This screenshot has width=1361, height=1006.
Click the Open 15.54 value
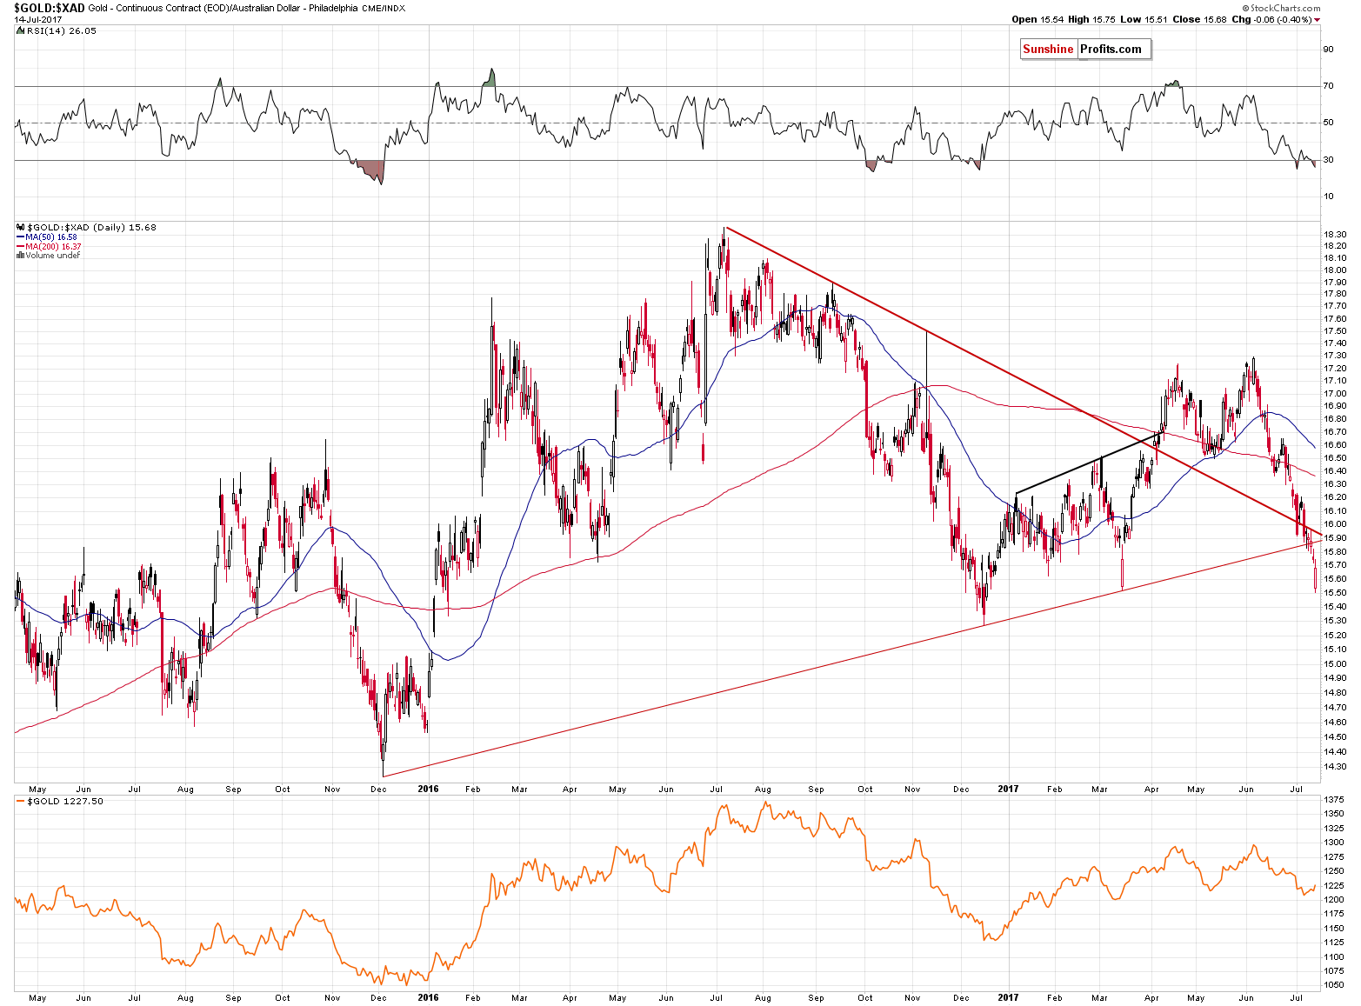point(1038,19)
